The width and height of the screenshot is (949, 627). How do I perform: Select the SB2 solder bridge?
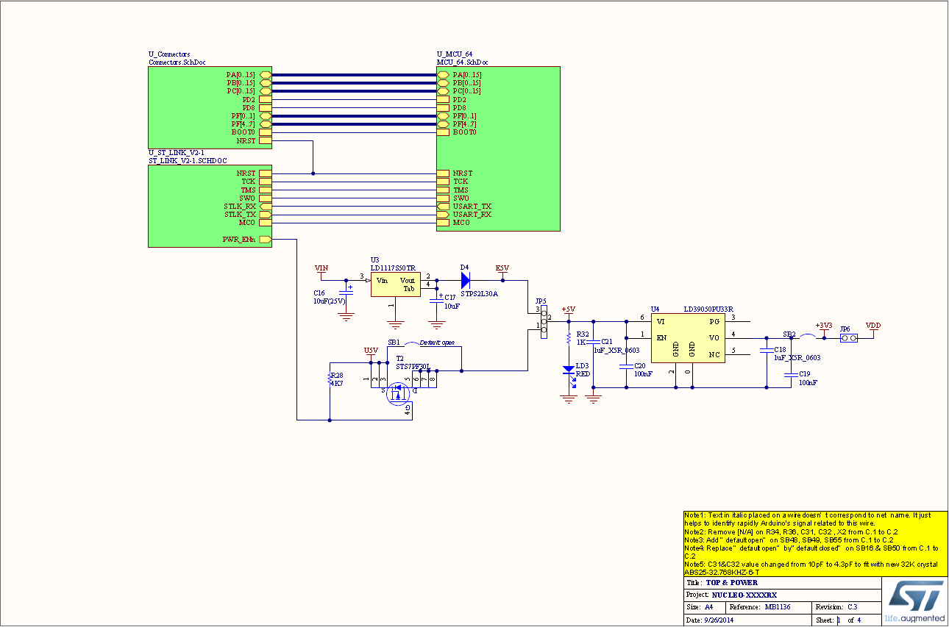point(807,337)
